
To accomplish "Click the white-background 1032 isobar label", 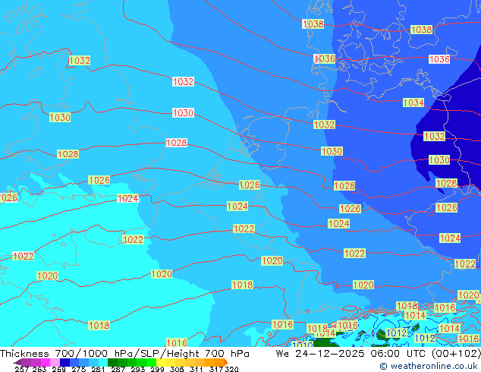I will tap(183, 82).
